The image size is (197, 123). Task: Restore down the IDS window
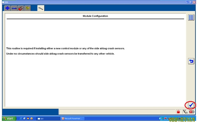[190, 2]
